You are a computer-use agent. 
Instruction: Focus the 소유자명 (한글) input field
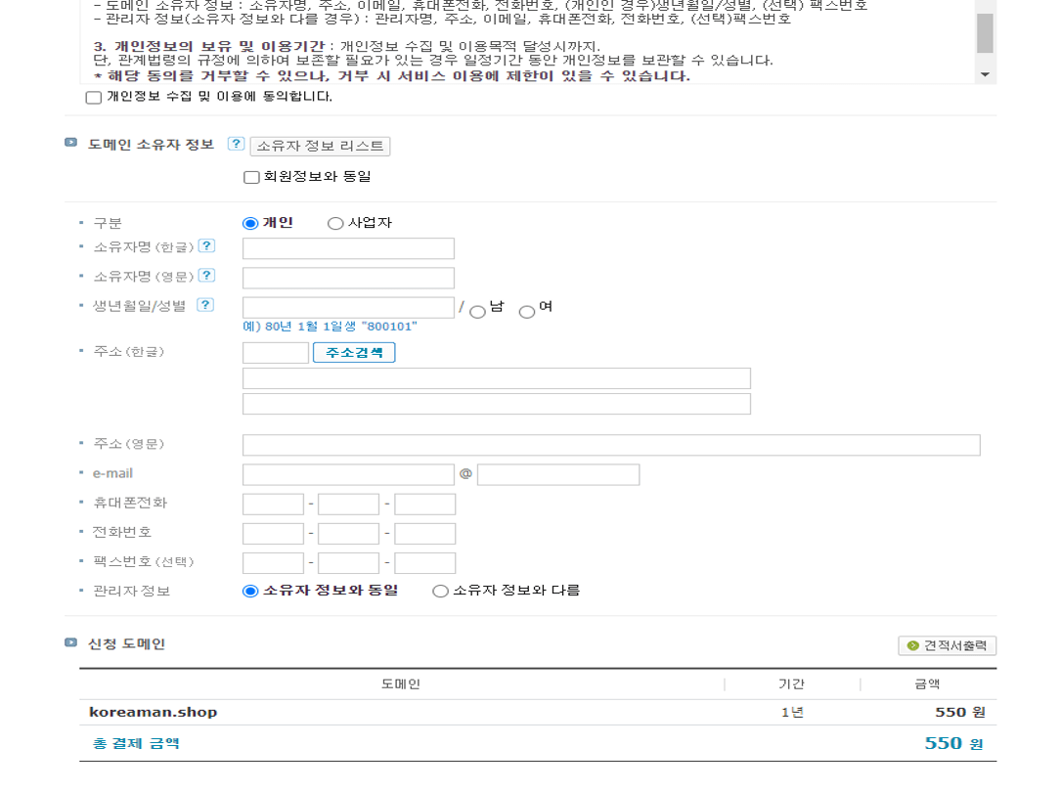pos(348,248)
